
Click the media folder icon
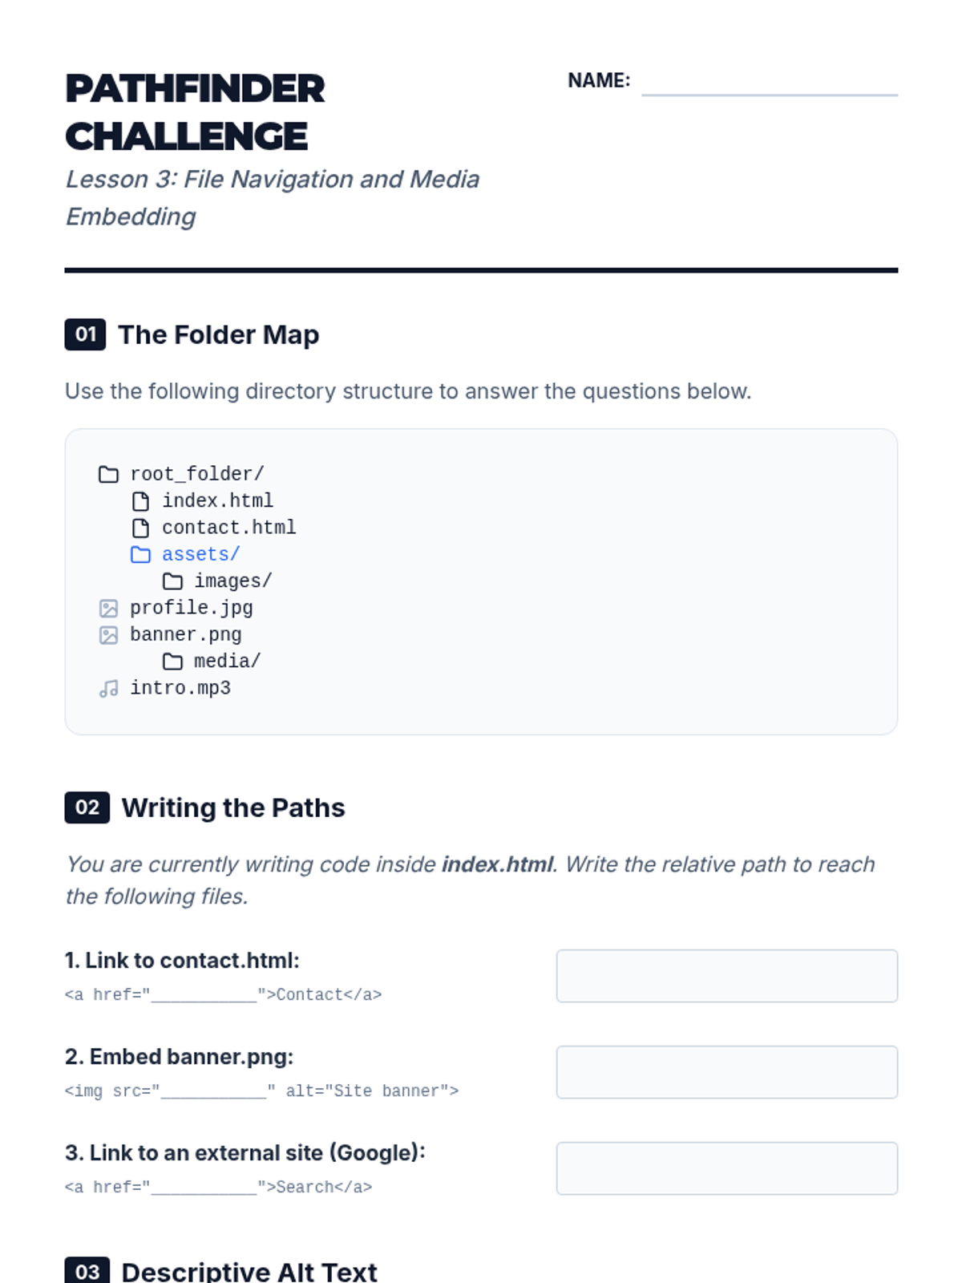pyautogui.click(x=172, y=662)
